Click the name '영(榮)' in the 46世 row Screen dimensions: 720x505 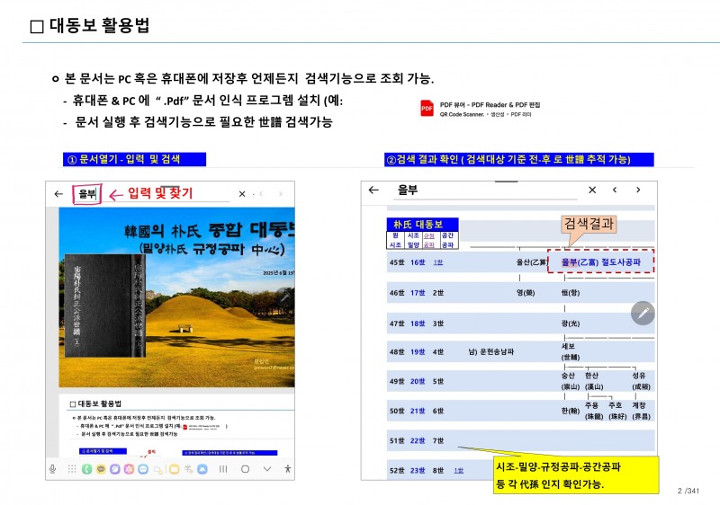click(x=526, y=292)
